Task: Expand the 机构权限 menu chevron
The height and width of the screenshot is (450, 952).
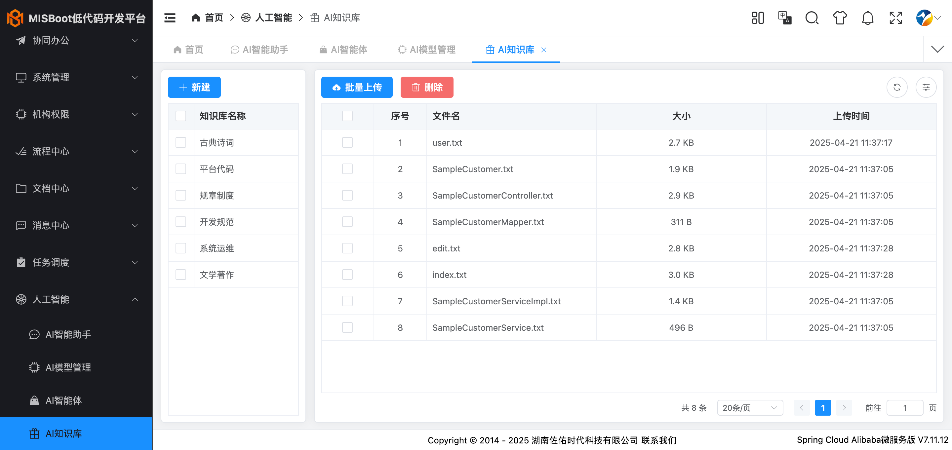Action: pyautogui.click(x=135, y=114)
